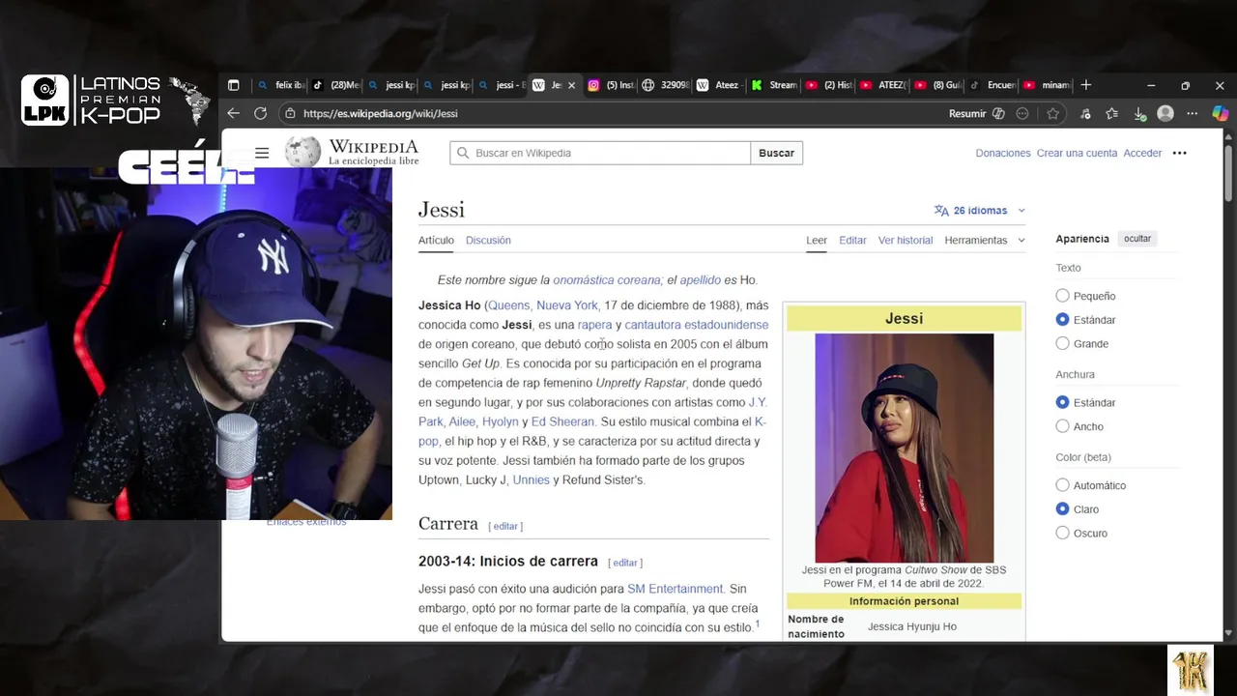Follow the Nueva York link
This screenshot has height=696, width=1237.
point(567,305)
